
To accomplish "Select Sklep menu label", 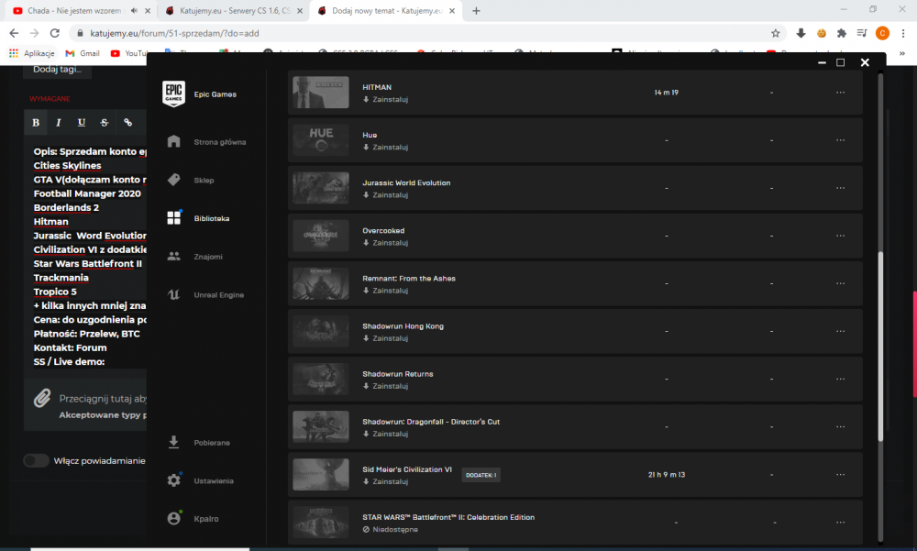I will [x=204, y=181].
